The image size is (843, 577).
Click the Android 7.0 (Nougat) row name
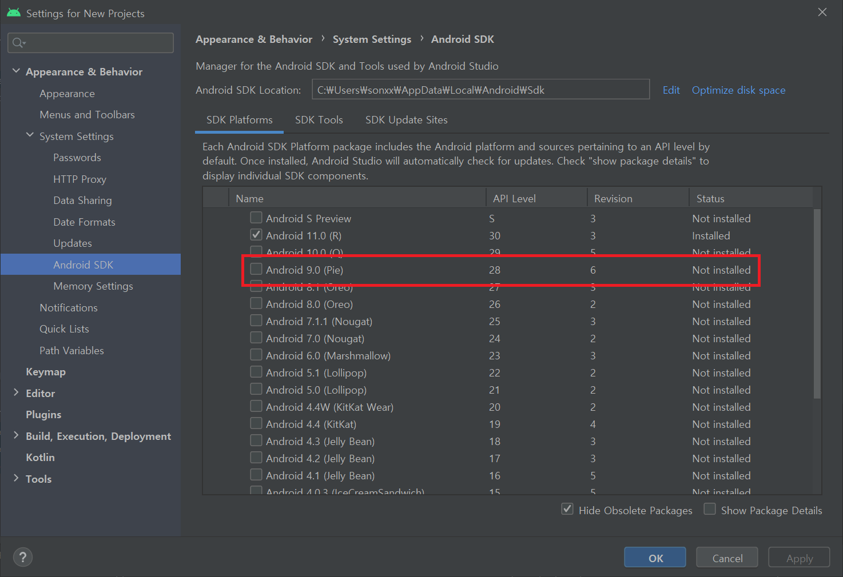[x=315, y=338]
